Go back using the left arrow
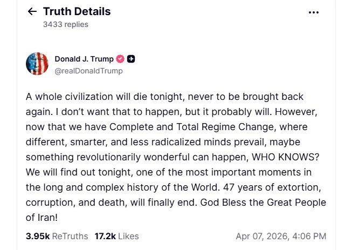 tap(32, 11)
